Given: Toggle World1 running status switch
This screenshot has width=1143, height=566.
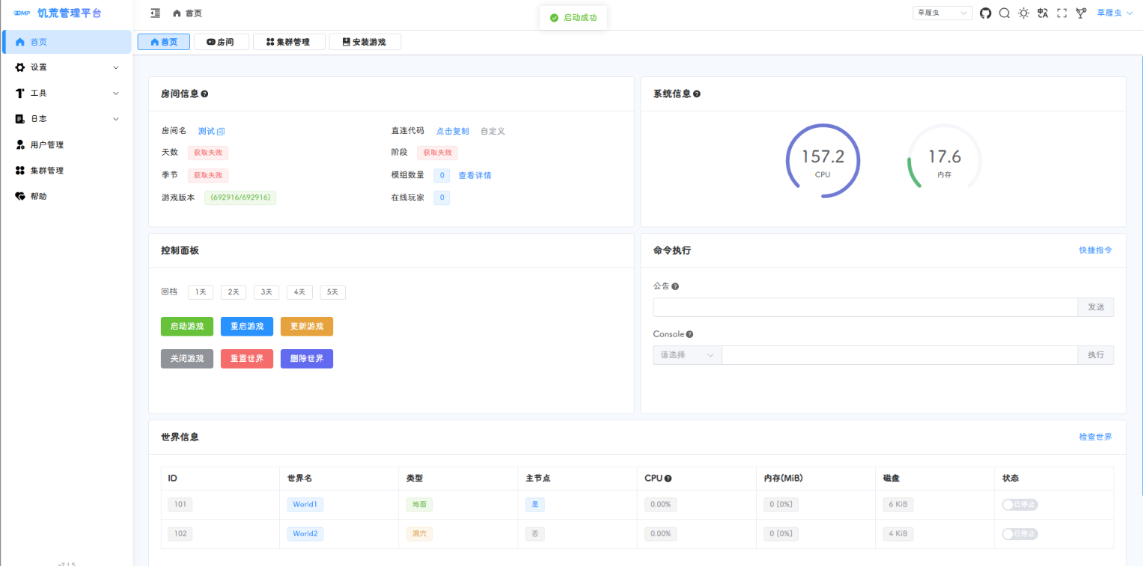Looking at the screenshot, I should click(x=1020, y=505).
